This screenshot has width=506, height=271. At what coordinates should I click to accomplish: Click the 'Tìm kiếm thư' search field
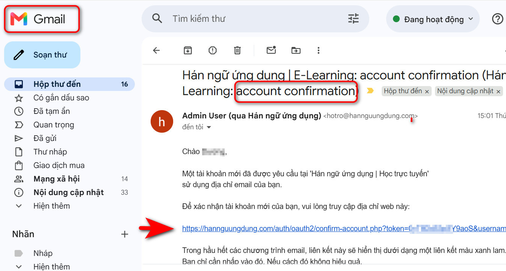tap(255, 19)
